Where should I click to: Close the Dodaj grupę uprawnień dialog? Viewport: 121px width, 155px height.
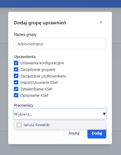pyautogui.click(x=101, y=22)
